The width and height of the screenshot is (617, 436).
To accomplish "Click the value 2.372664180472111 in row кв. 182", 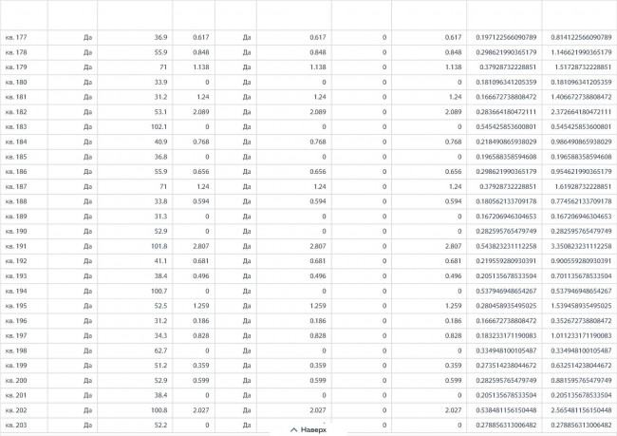I will tap(581, 112).
